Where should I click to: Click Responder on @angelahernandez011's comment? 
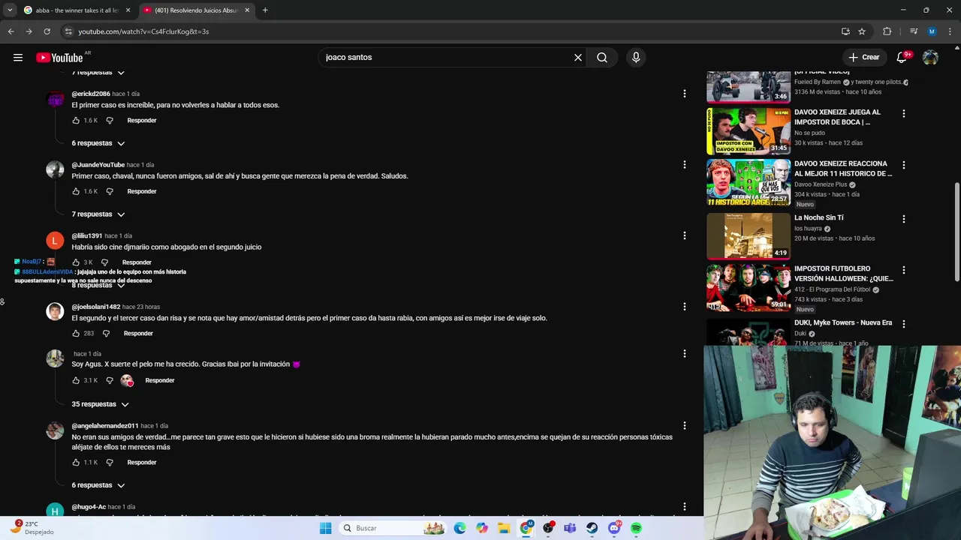pyautogui.click(x=142, y=463)
